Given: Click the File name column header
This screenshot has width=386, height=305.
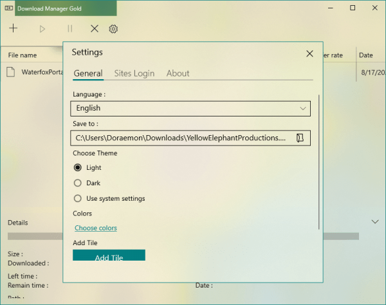Looking at the screenshot, I should [23, 55].
